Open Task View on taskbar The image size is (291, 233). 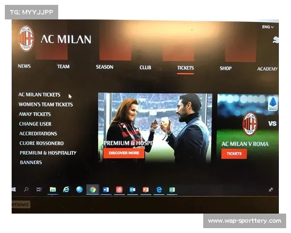click(39, 189)
